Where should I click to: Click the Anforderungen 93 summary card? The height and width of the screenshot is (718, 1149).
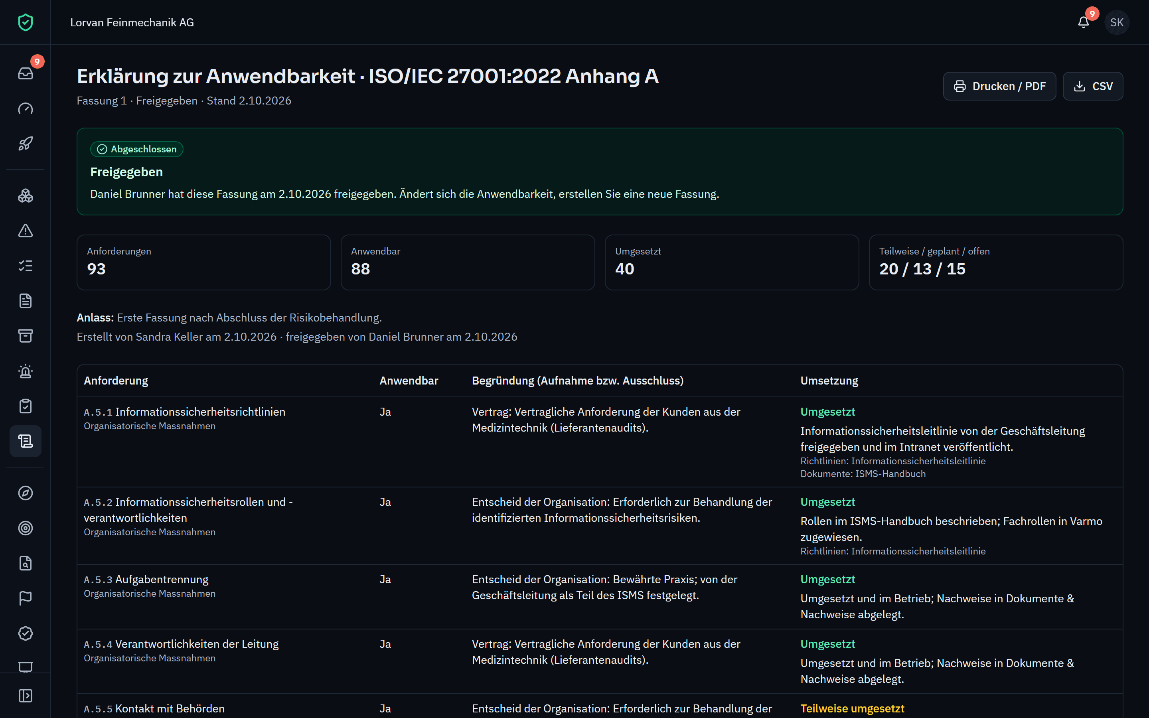click(x=204, y=262)
